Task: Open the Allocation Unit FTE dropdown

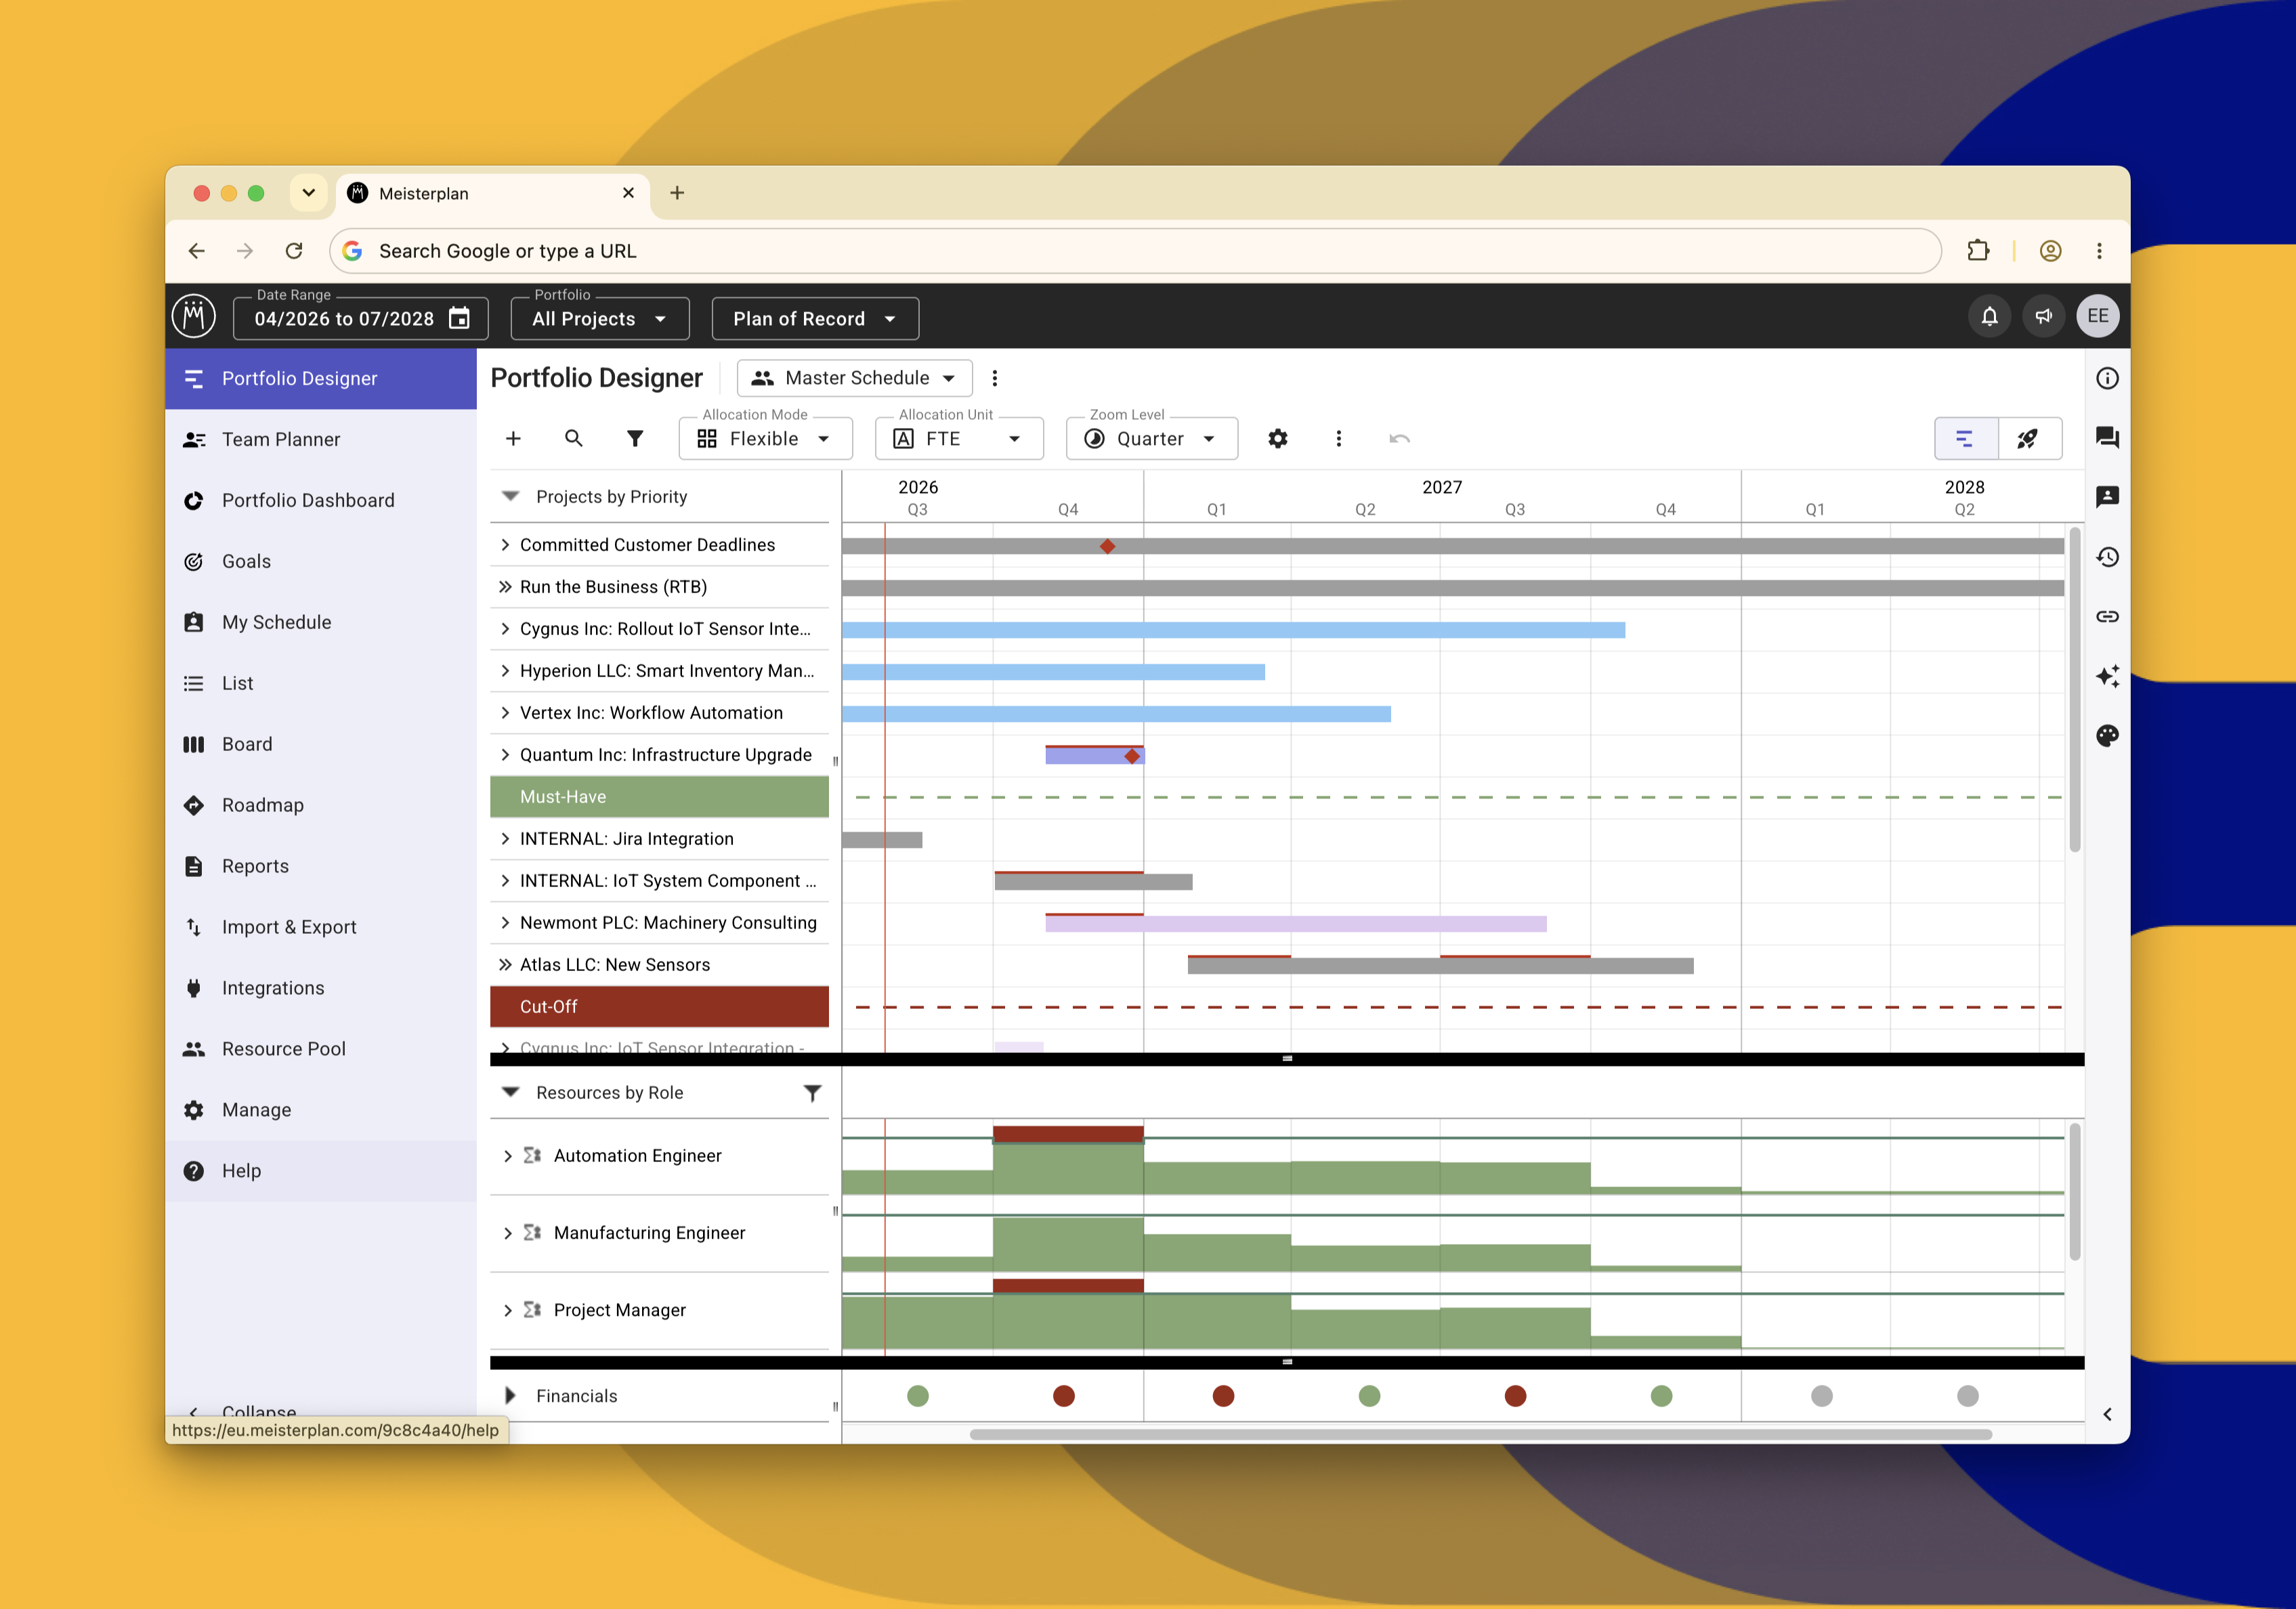Action: point(959,438)
